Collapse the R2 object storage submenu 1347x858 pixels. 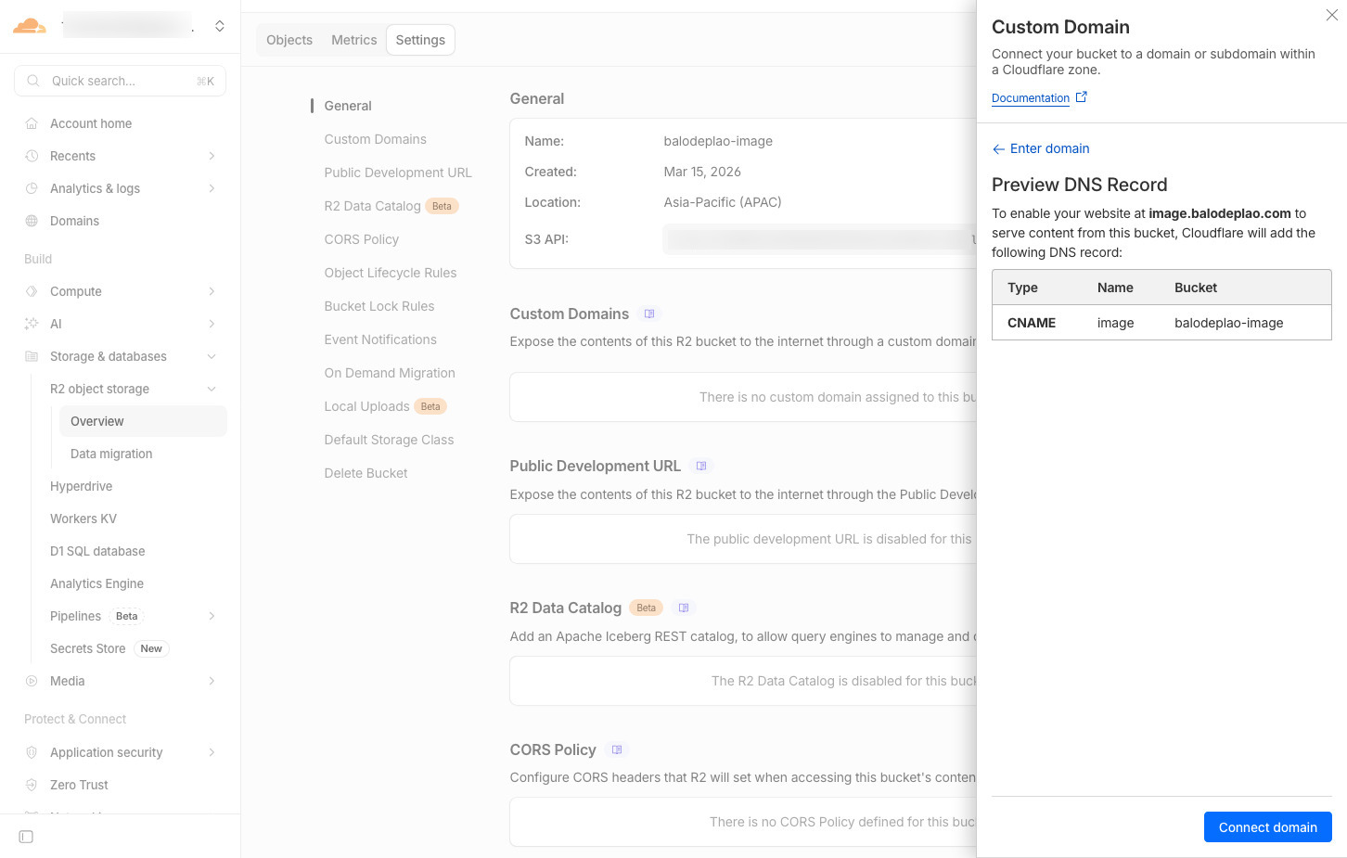coord(212,389)
